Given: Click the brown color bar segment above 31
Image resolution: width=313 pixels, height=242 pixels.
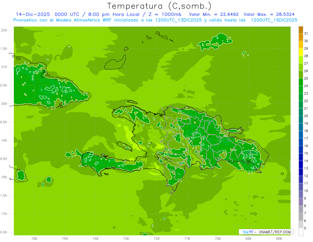Looking at the screenshot, I should tap(301, 30).
